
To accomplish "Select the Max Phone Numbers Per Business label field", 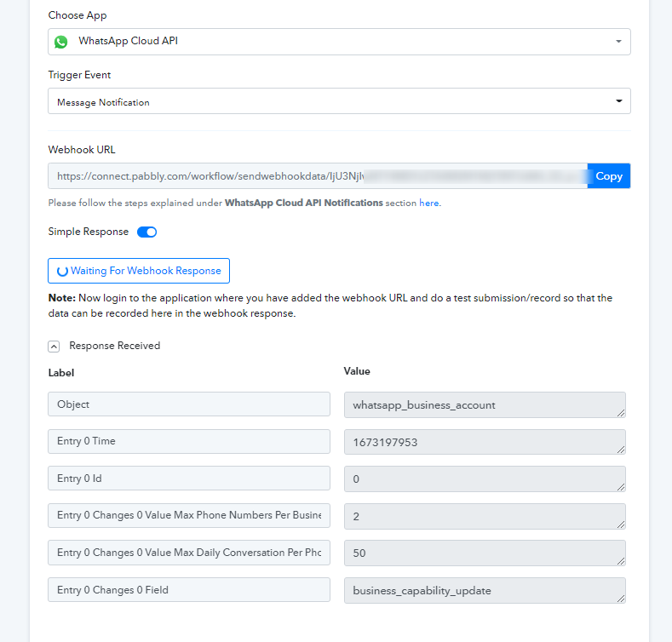I will [x=189, y=516].
